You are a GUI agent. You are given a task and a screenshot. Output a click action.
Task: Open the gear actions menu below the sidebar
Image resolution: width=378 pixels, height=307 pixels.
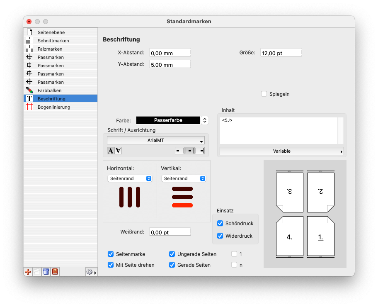click(x=91, y=272)
